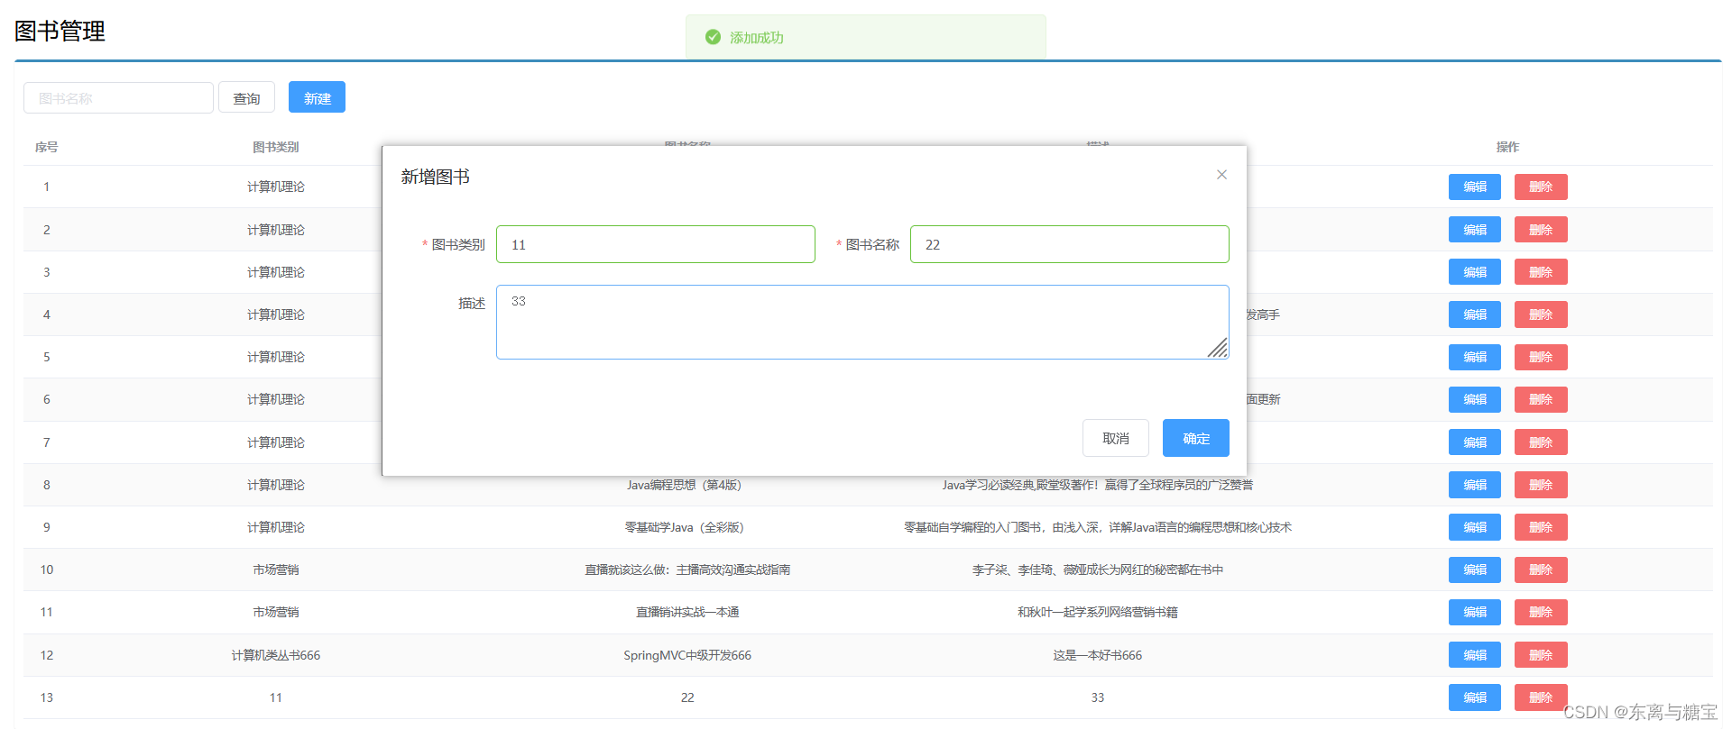Focus the 图书类别 input field
The image size is (1732, 729).
tap(655, 244)
